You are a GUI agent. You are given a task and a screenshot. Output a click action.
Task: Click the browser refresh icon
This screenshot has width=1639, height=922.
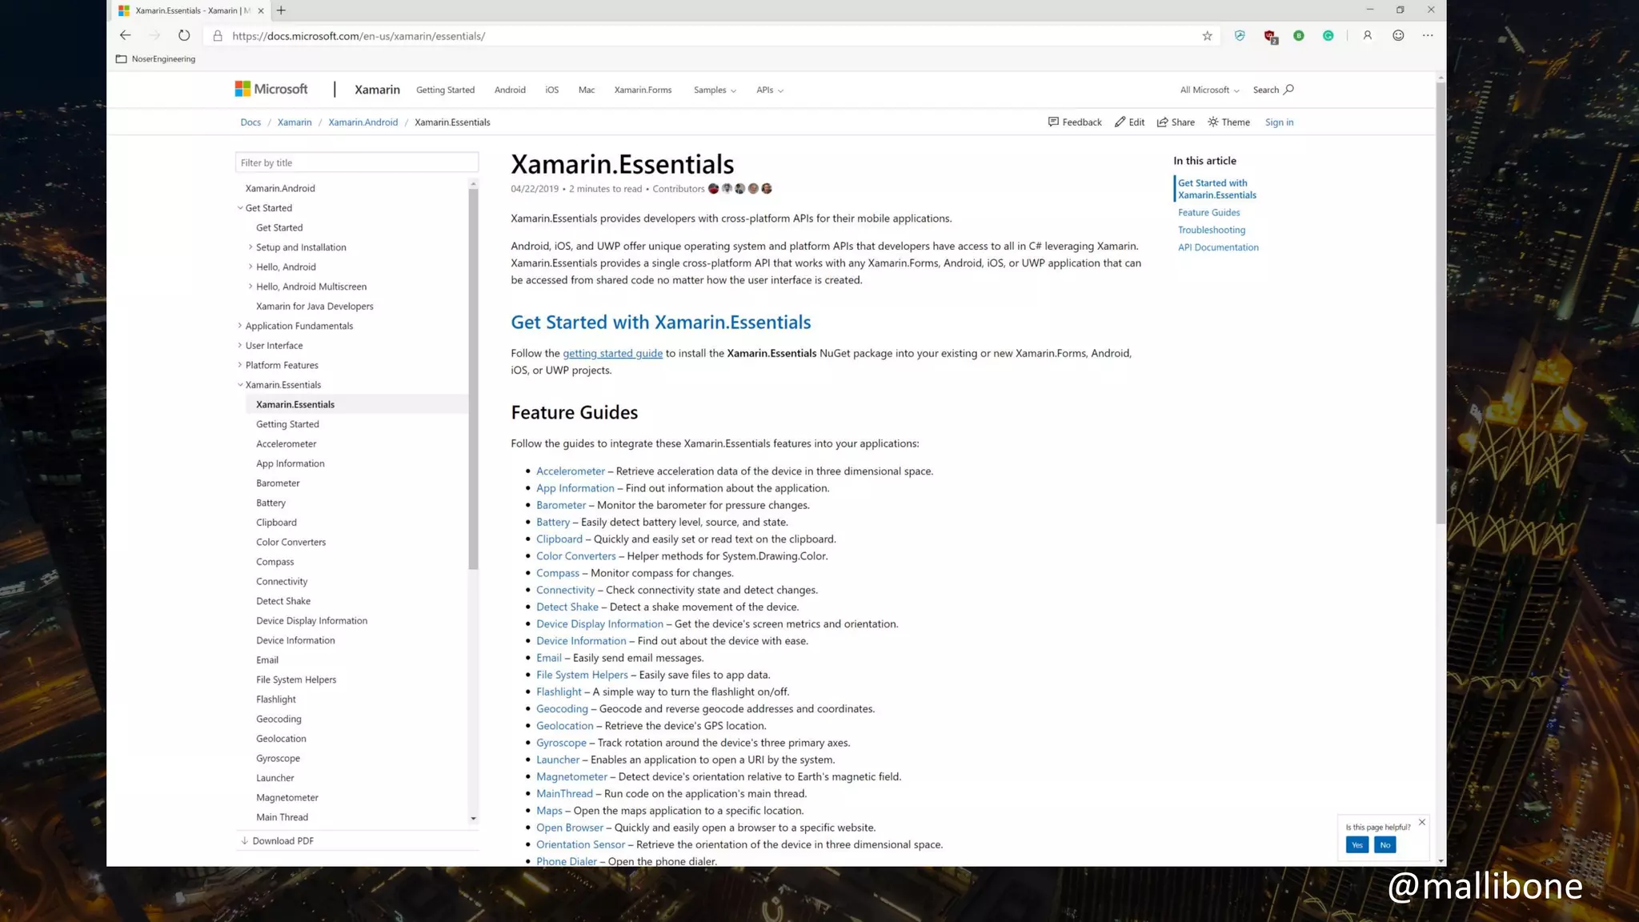pyautogui.click(x=184, y=35)
